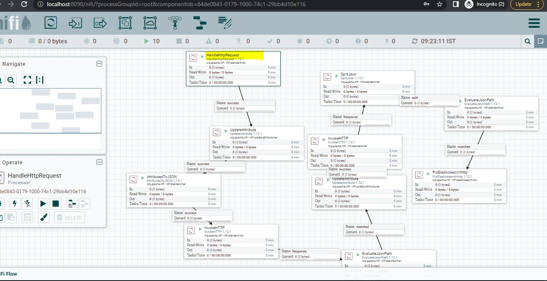Select the Input Port toolbar icon
Viewport: 547px width, 281px height.
pyautogui.click(x=75, y=23)
